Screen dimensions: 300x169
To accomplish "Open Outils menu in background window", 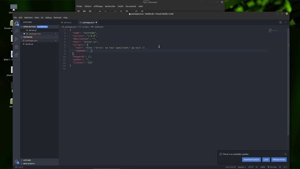I will pos(120,6).
